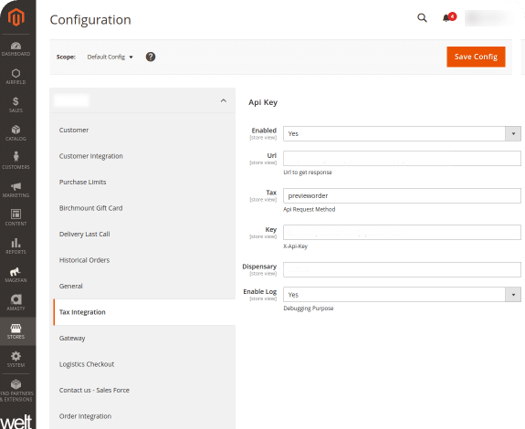Open the Catalog box icon
The image size is (525, 429).
pyautogui.click(x=16, y=133)
